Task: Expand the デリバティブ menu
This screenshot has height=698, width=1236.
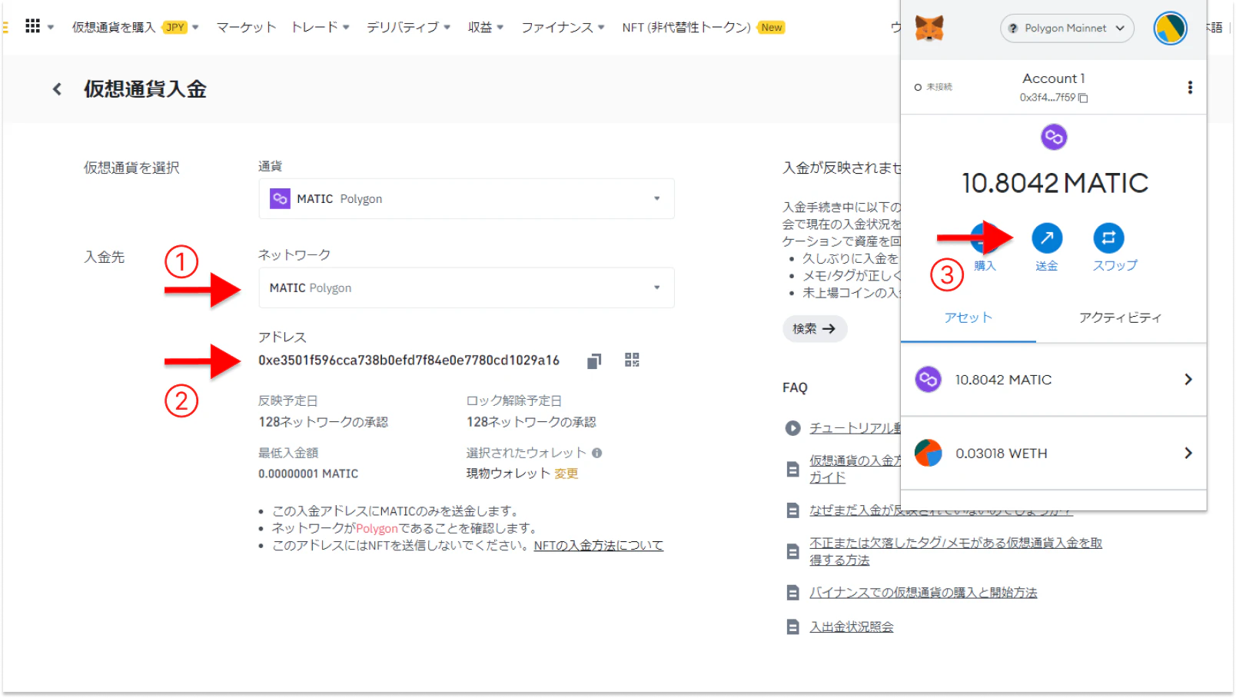Action: tap(408, 28)
